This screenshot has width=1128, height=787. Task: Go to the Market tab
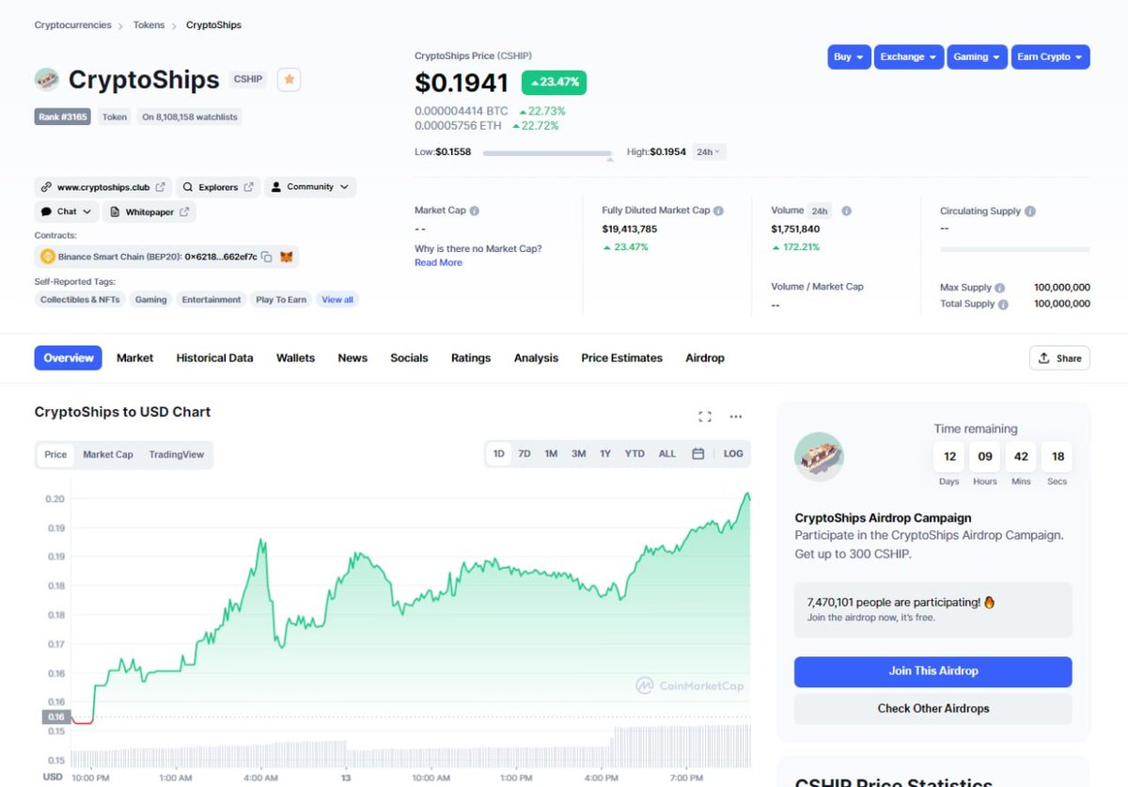click(134, 358)
